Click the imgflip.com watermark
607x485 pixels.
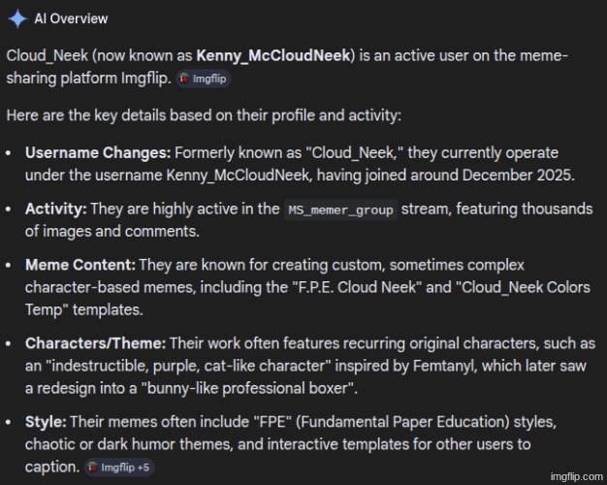click(x=575, y=476)
